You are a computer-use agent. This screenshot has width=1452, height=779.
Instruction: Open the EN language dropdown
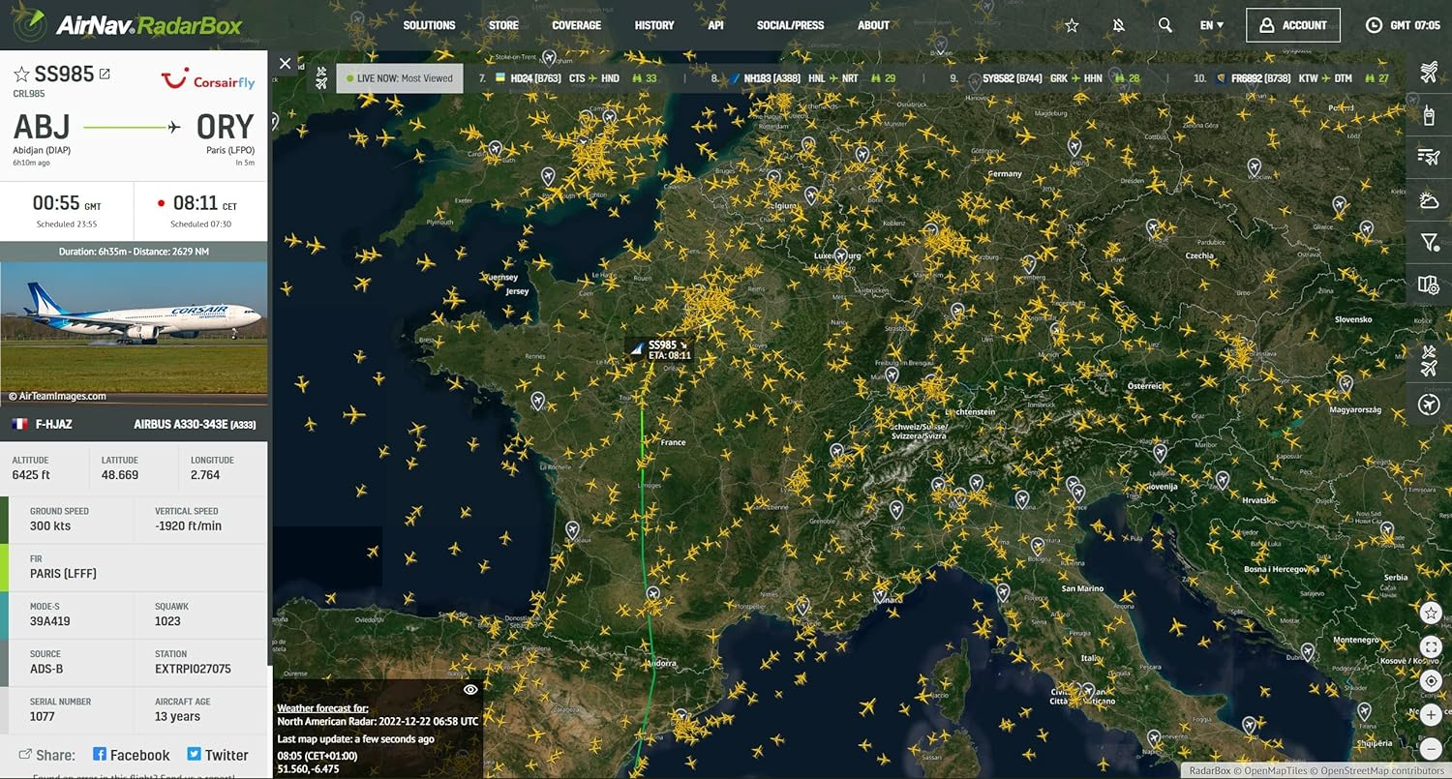1210,25
